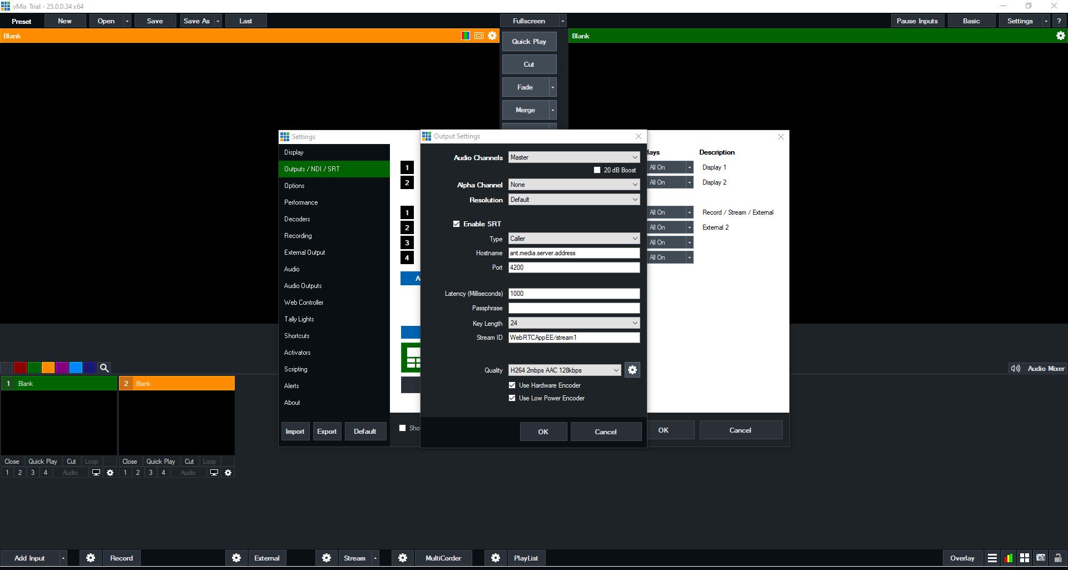Disable Use Hardware Encoder

[x=512, y=385]
